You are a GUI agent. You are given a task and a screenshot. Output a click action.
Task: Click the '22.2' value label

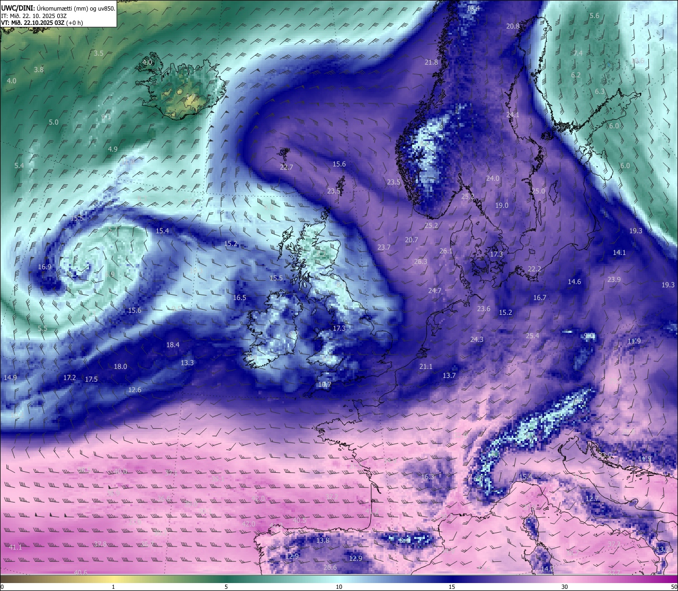point(534,269)
